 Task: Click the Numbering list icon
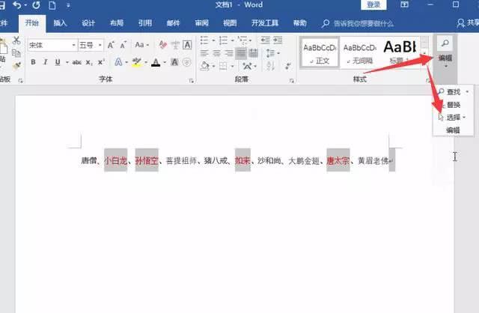tap(223, 40)
